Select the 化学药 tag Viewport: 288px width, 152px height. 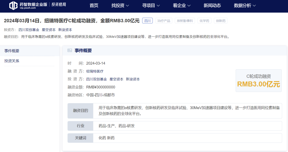pyautogui.click(x=205, y=21)
